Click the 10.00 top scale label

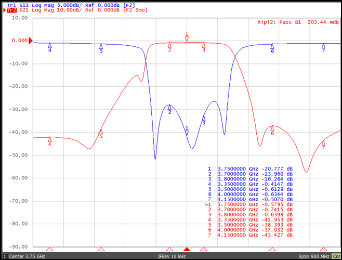point(20,18)
